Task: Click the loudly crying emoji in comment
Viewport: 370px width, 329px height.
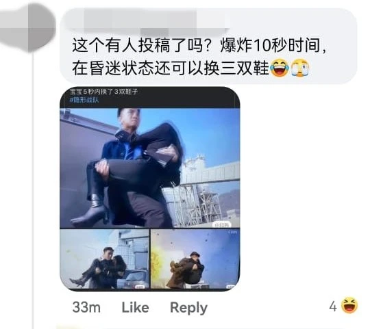Action: tap(299, 68)
